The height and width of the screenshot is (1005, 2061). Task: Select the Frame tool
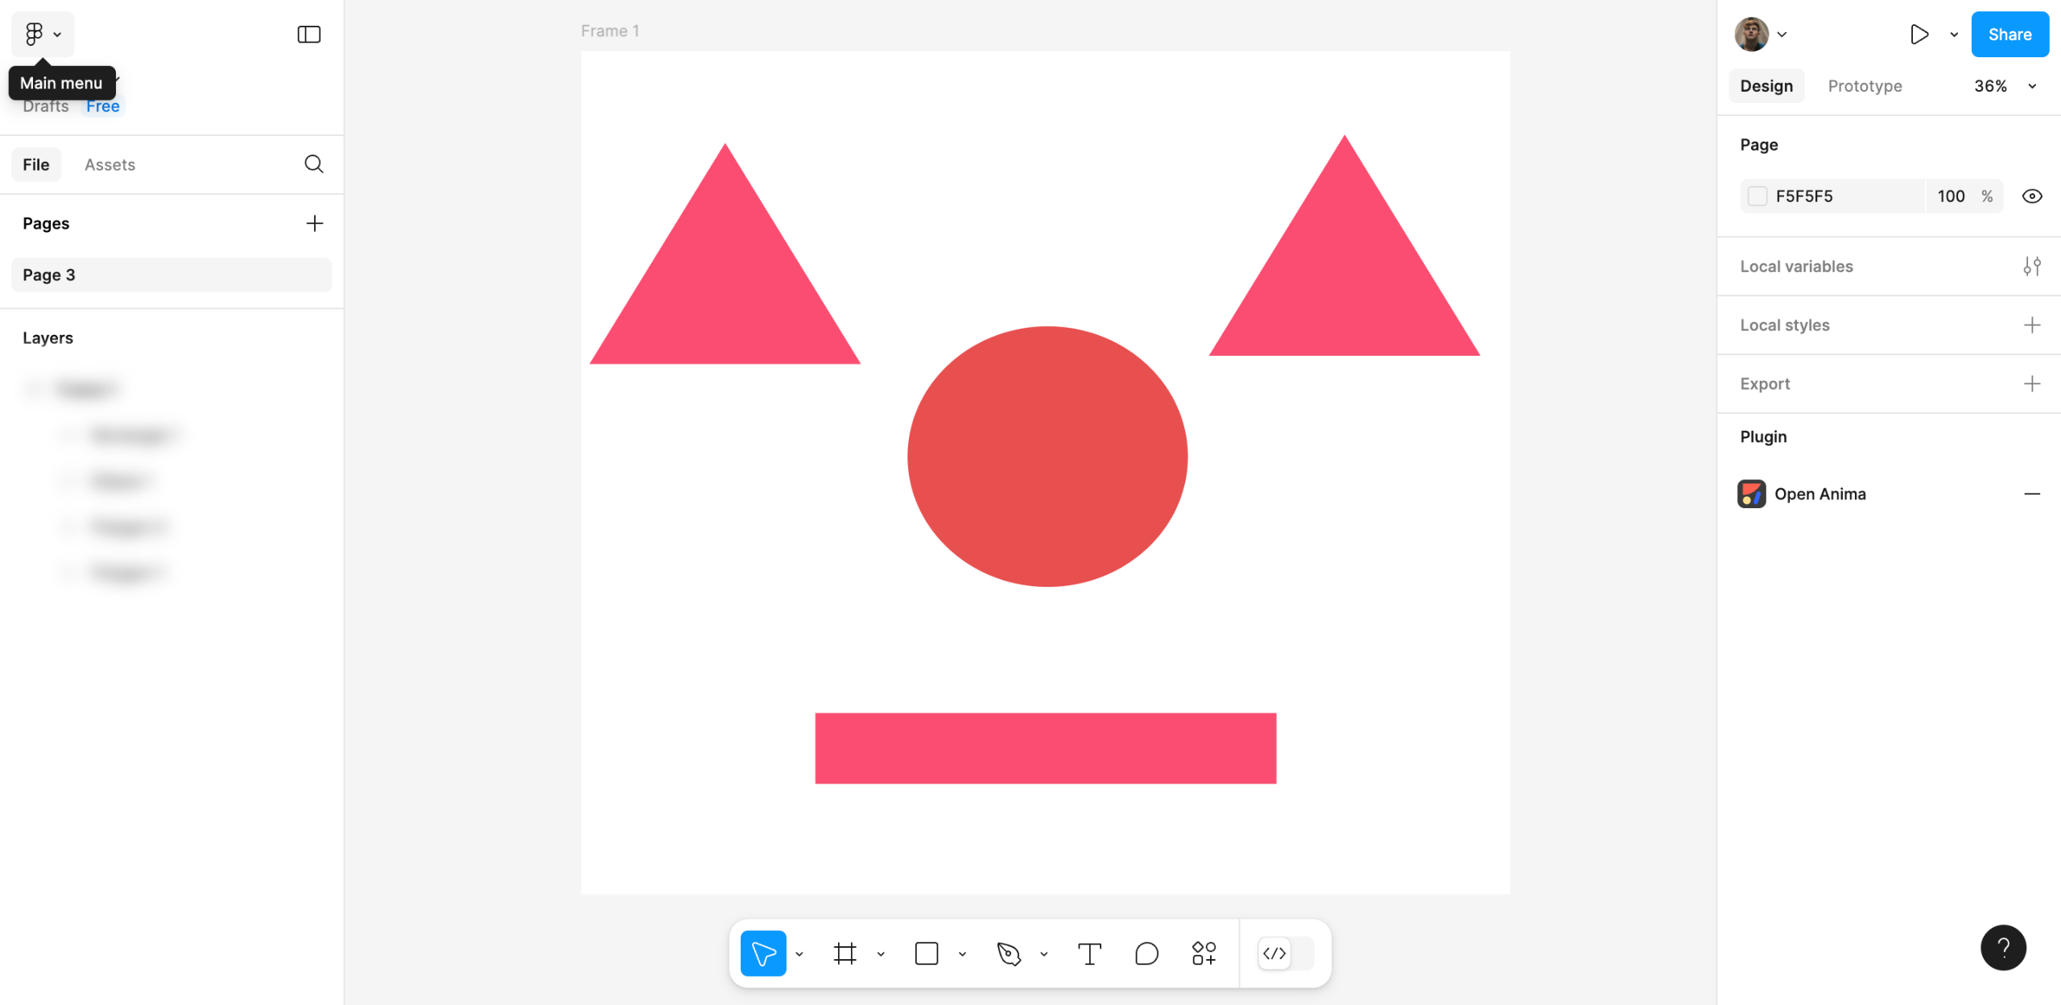tap(845, 953)
